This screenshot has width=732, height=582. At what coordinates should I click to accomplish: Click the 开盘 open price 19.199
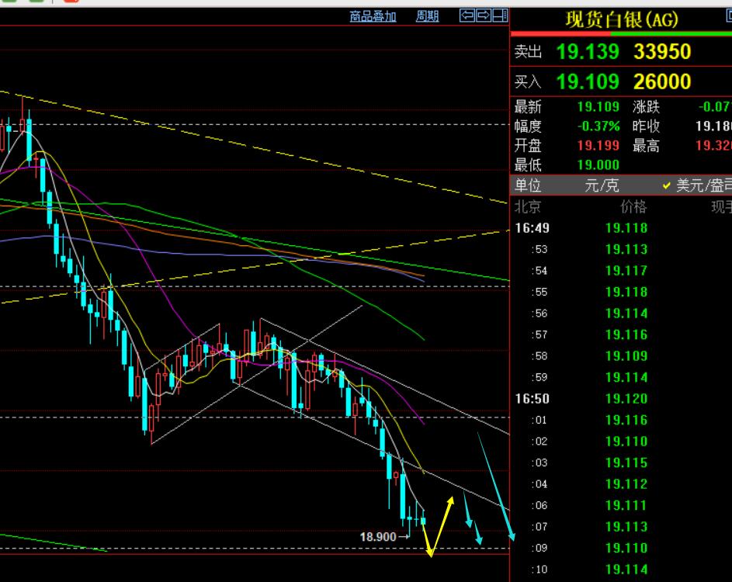point(598,146)
